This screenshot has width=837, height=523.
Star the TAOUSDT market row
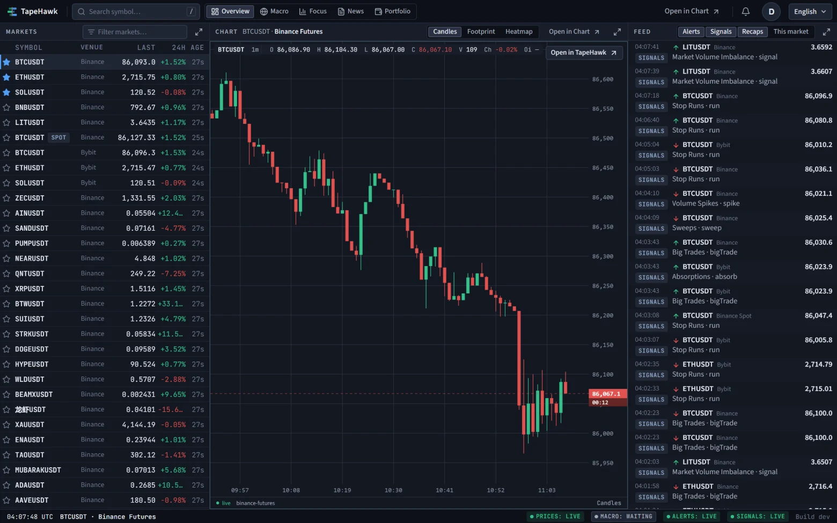pyautogui.click(x=6, y=455)
